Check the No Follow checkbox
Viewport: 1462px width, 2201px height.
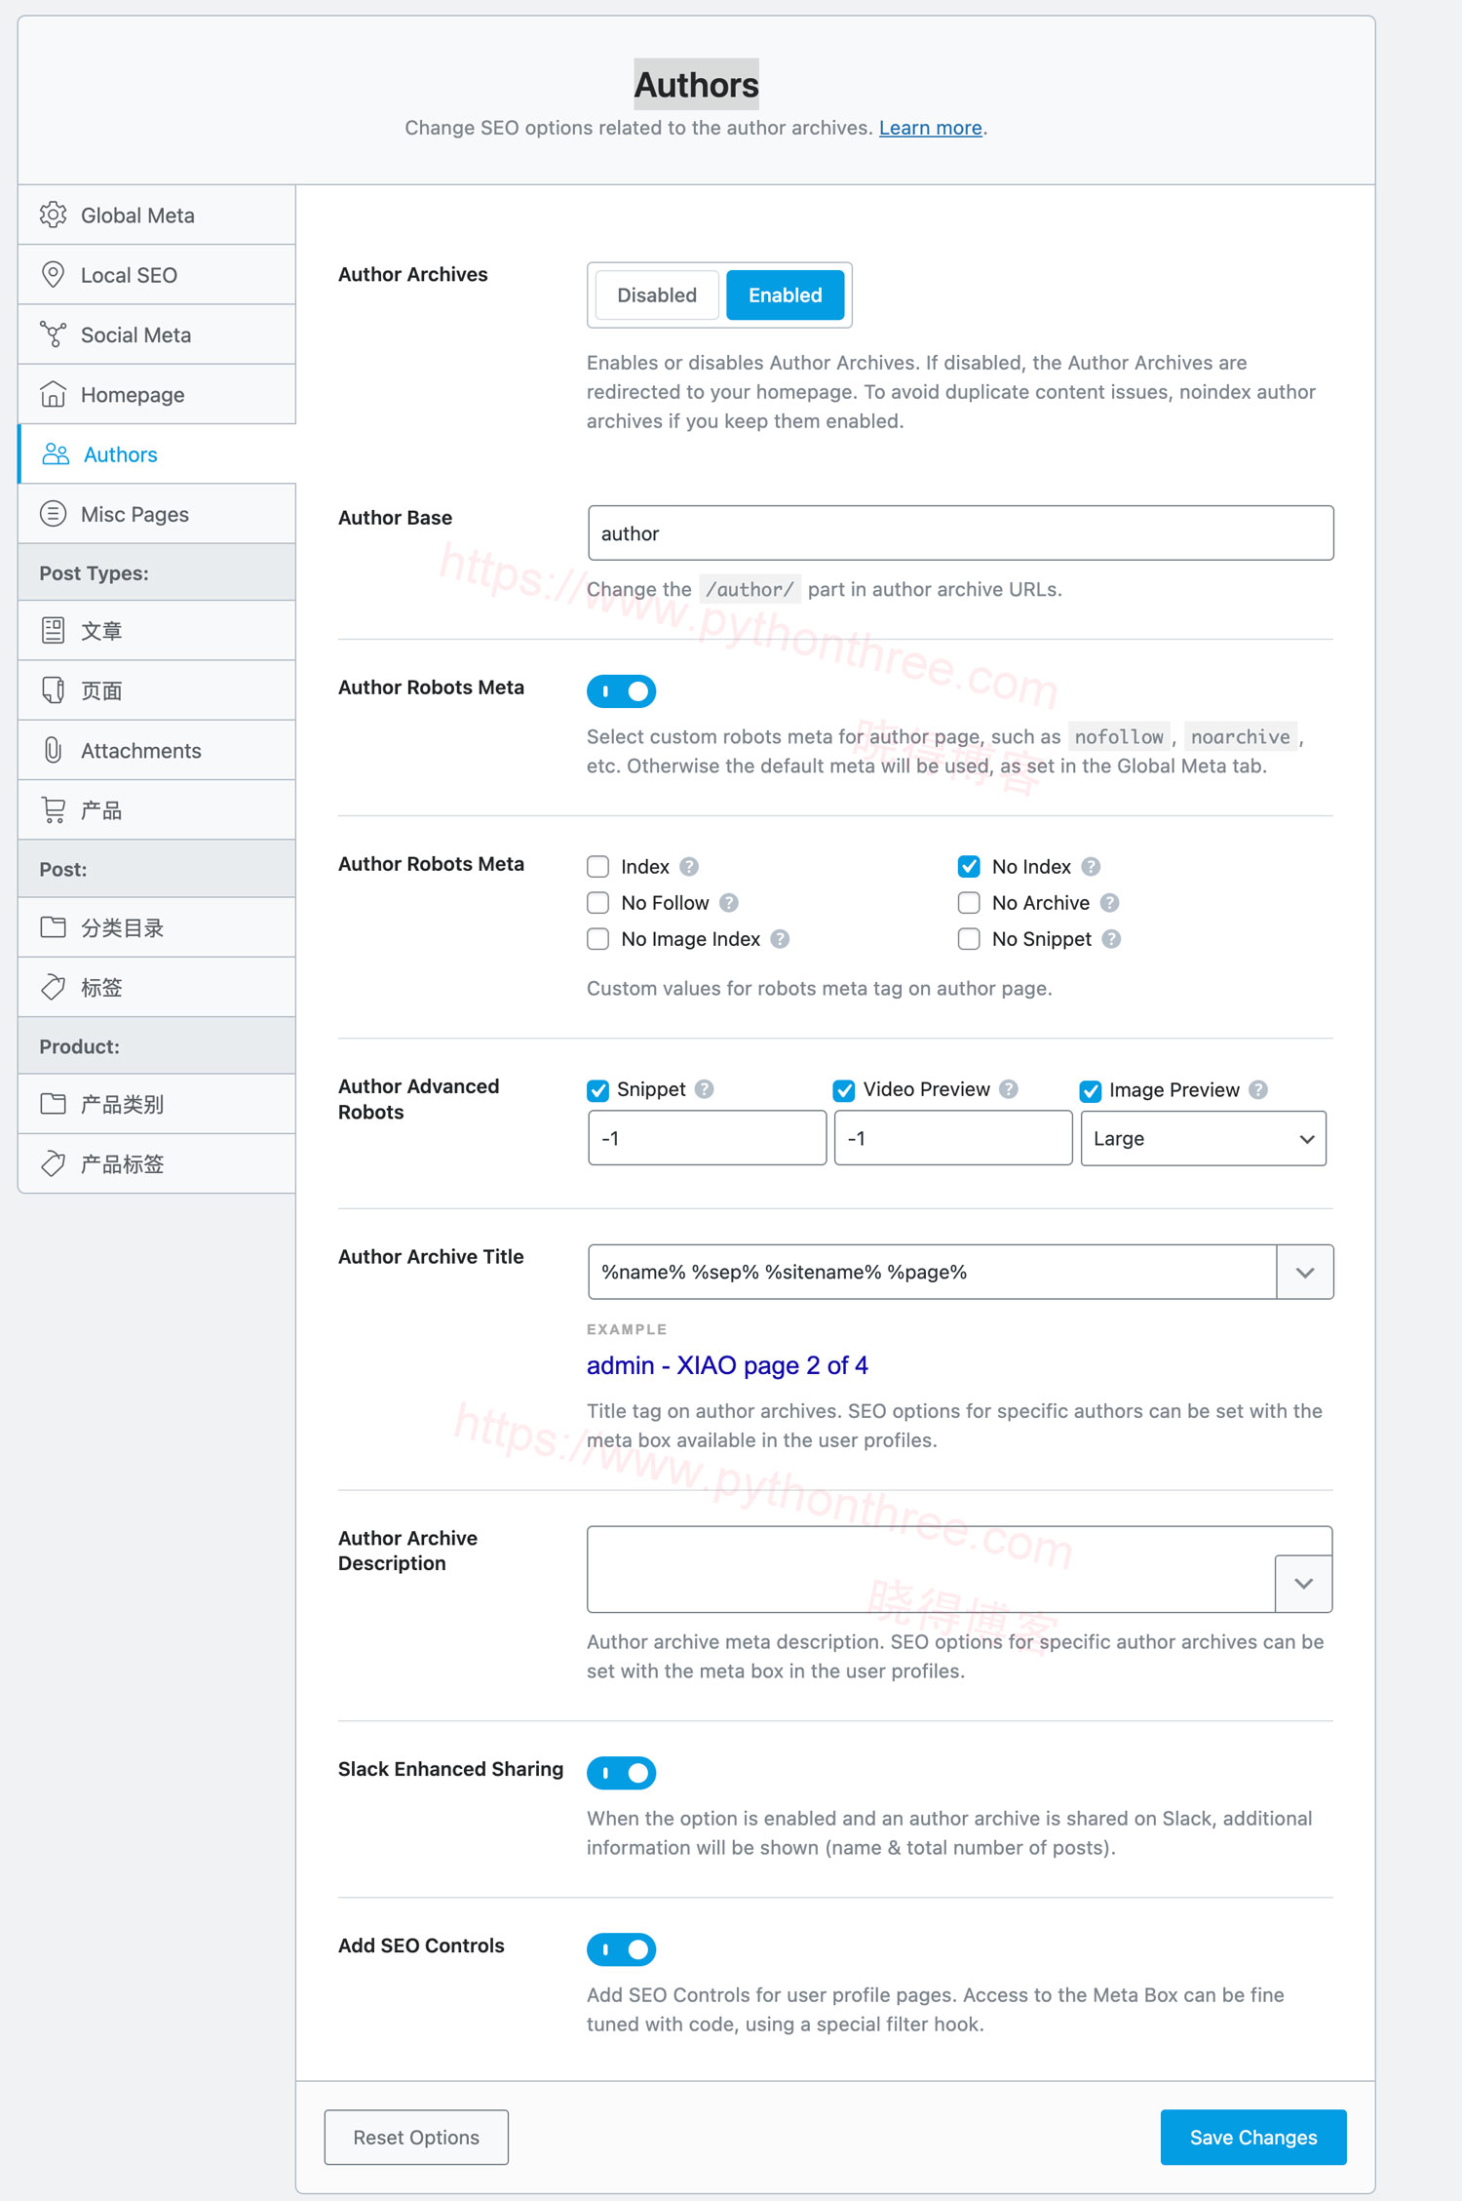click(x=598, y=903)
